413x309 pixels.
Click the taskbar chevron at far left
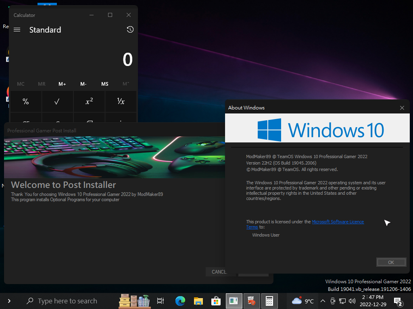click(x=9, y=301)
